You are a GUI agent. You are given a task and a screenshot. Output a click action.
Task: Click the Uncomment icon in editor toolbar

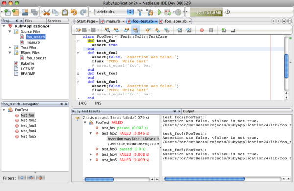point(233,30)
